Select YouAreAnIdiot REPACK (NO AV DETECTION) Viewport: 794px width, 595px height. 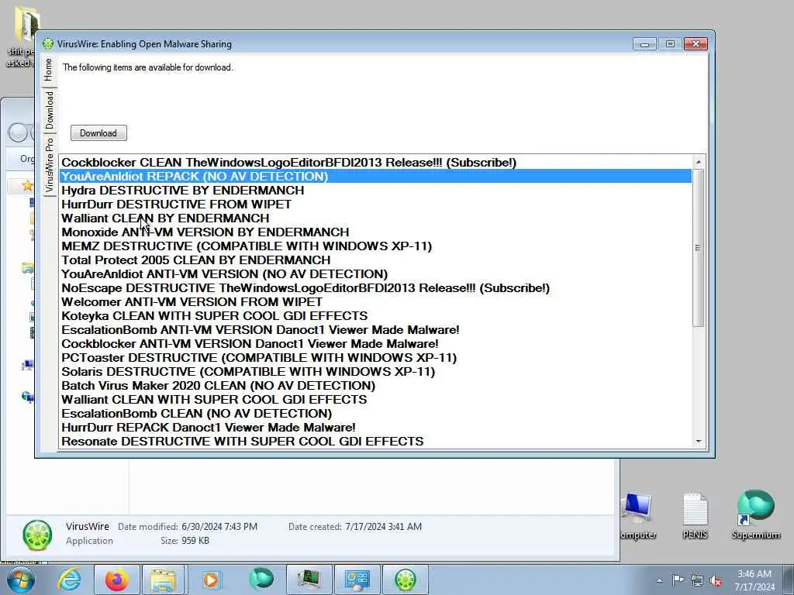pyautogui.click(x=375, y=176)
